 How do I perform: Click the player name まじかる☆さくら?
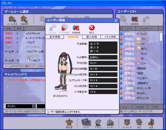tap(60, 96)
